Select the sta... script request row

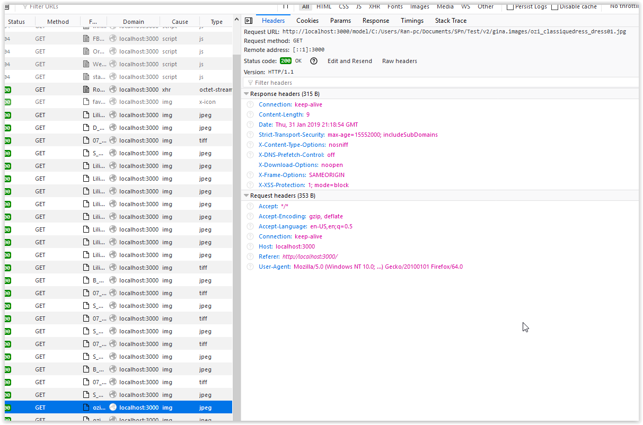(x=118, y=77)
